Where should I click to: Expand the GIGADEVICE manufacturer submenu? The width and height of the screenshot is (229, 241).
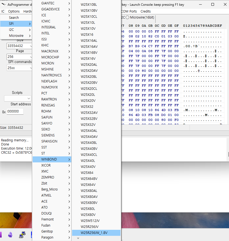(52, 9)
